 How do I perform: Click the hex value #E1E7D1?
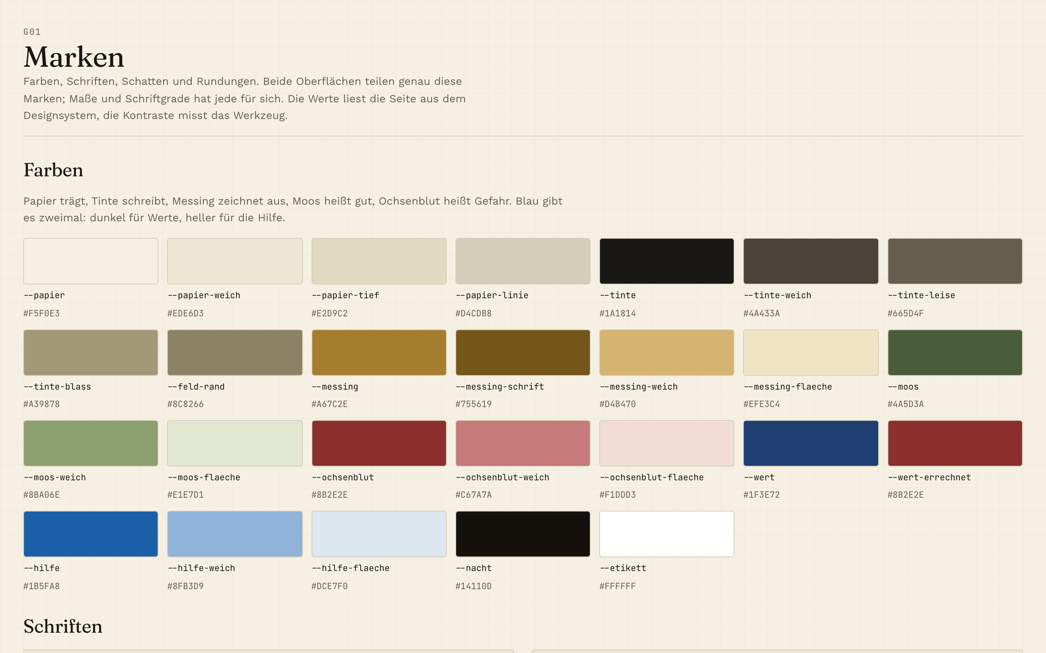tap(186, 495)
